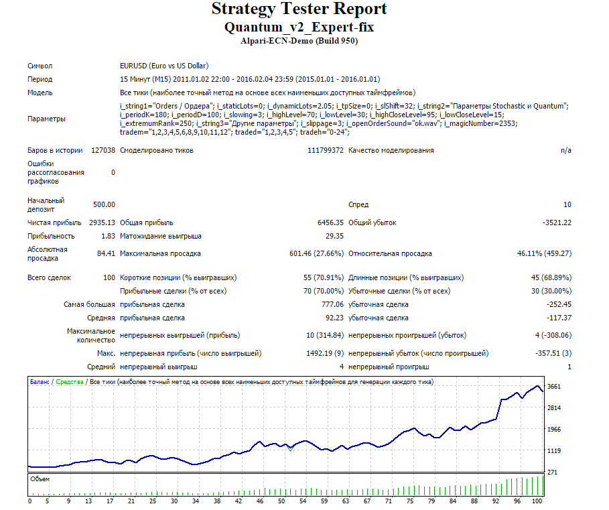
Task: Click 'Ошибки рассогласования графиков' label
Action: tap(56, 172)
